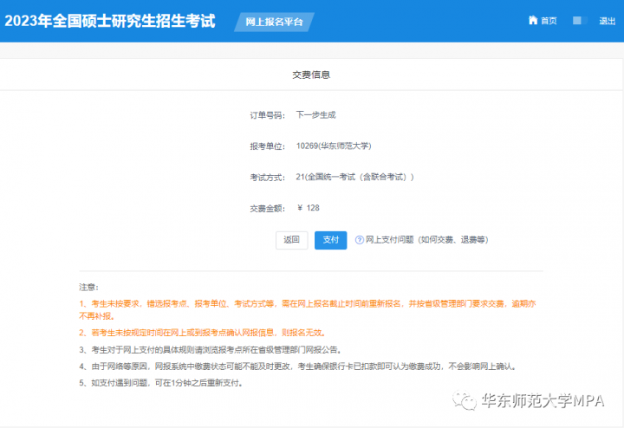Click the 订单号码 label
The width and height of the screenshot is (624, 428).
268,115
